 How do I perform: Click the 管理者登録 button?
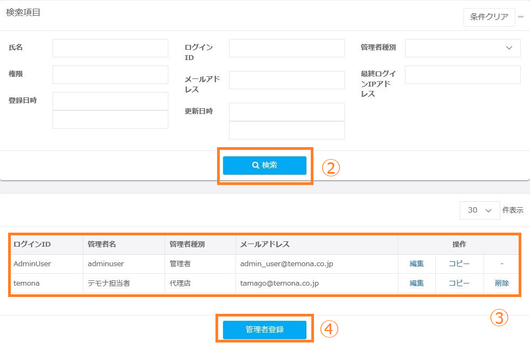[265, 329]
